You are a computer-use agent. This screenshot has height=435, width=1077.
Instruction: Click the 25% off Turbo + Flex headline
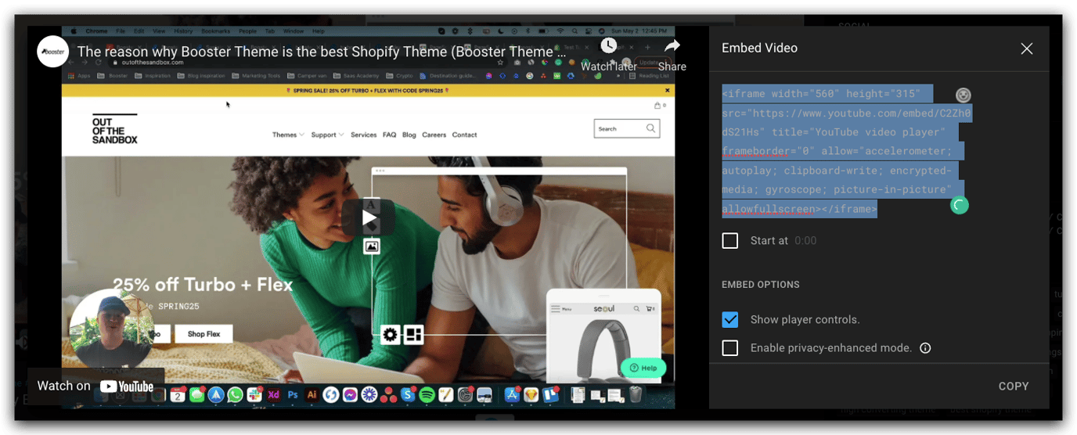point(203,285)
